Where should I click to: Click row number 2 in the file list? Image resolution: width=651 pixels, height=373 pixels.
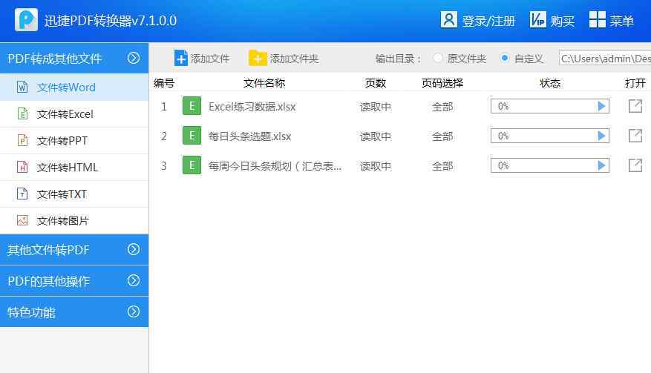click(x=164, y=136)
